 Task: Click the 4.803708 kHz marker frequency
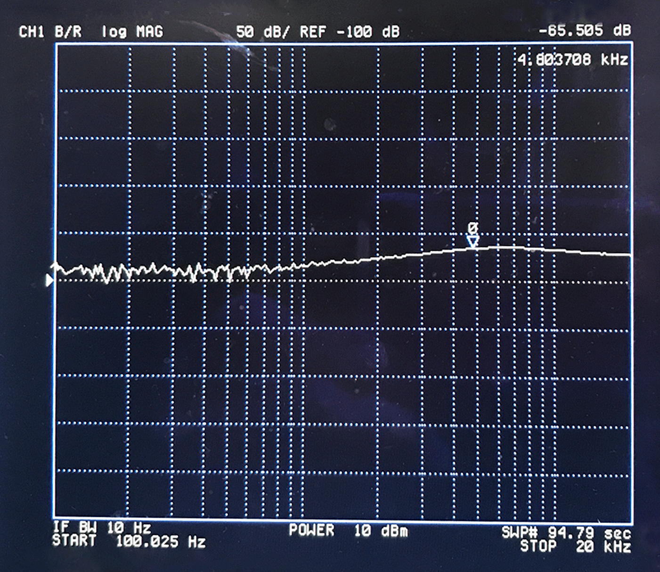point(572,60)
